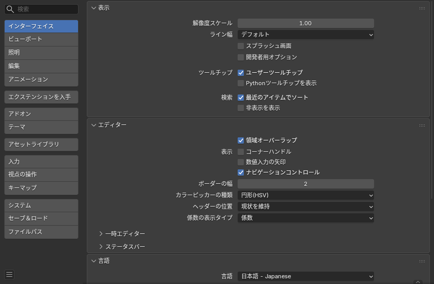Open the アセットライブラリ section
The width and height of the screenshot is (434, 284).
(x=41, y=145)
